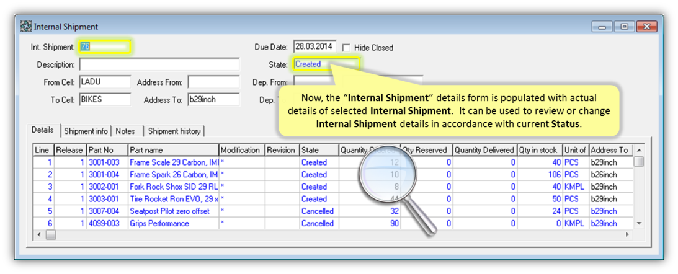Toggle the Hide Closed checkbox
The width and height of the screenshot is (678, 274).
346,47
